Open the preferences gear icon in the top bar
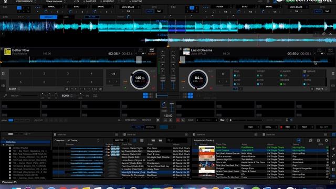This screenshot has width=336, height=189. 268,1
